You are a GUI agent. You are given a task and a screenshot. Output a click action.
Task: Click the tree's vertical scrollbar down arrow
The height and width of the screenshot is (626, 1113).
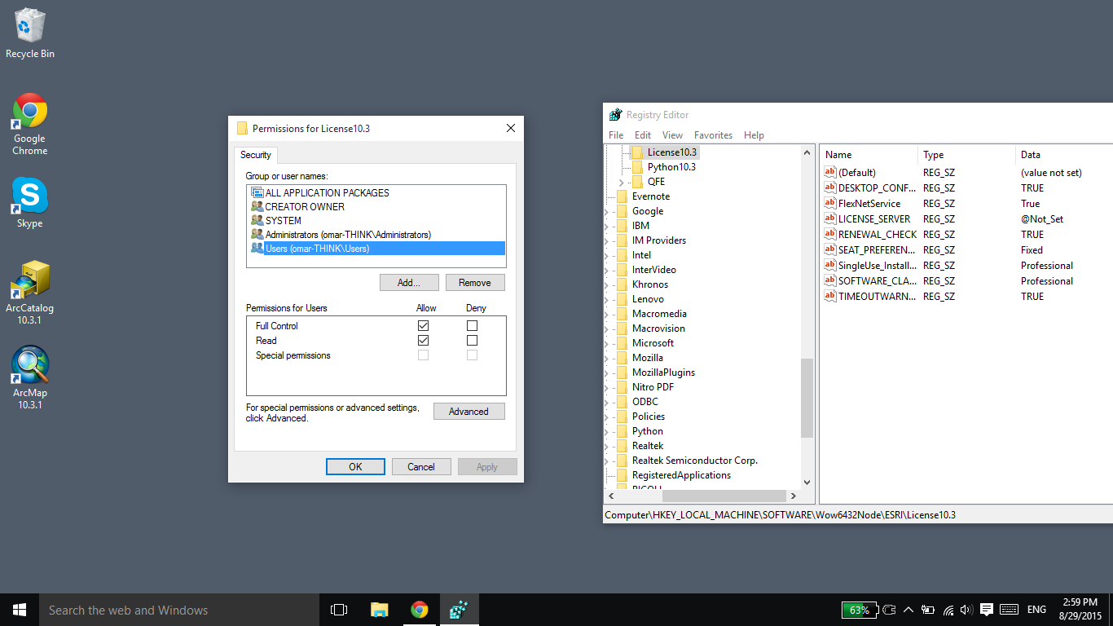click(x=807, y=483)
